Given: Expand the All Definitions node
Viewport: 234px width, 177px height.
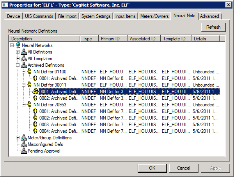Looking at the screenshot, I should 18,52.
